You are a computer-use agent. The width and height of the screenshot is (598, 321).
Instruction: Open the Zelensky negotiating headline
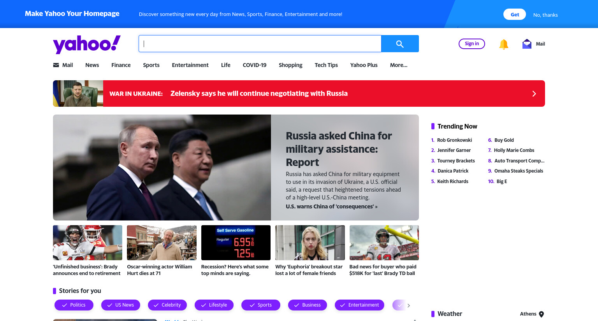point(259,93)
